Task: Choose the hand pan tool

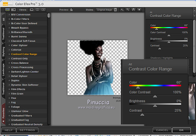Action: [x=134, y=10]
